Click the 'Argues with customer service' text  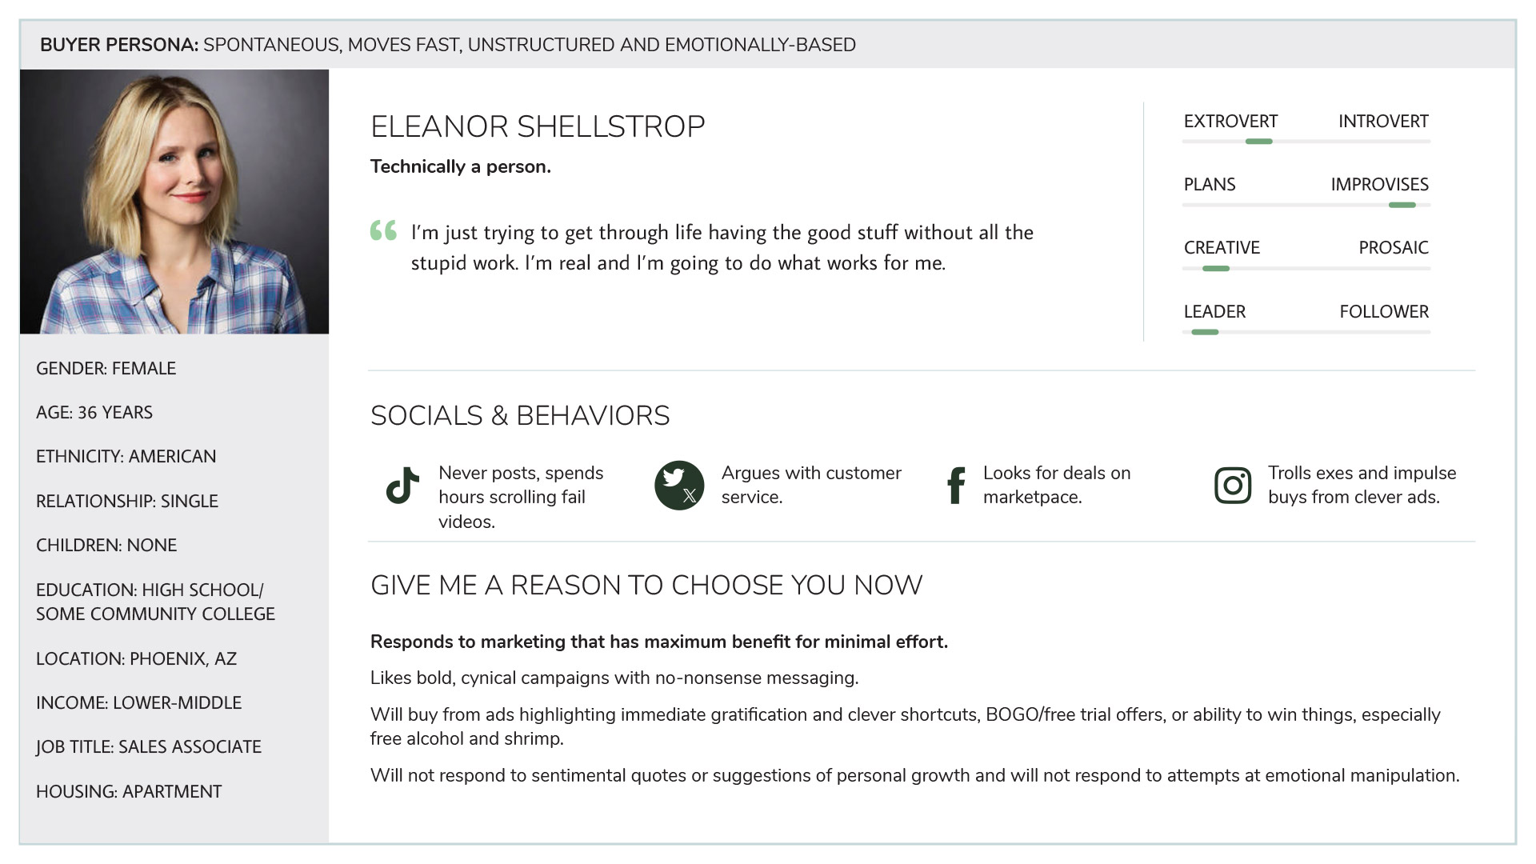(x=811, y=485)
